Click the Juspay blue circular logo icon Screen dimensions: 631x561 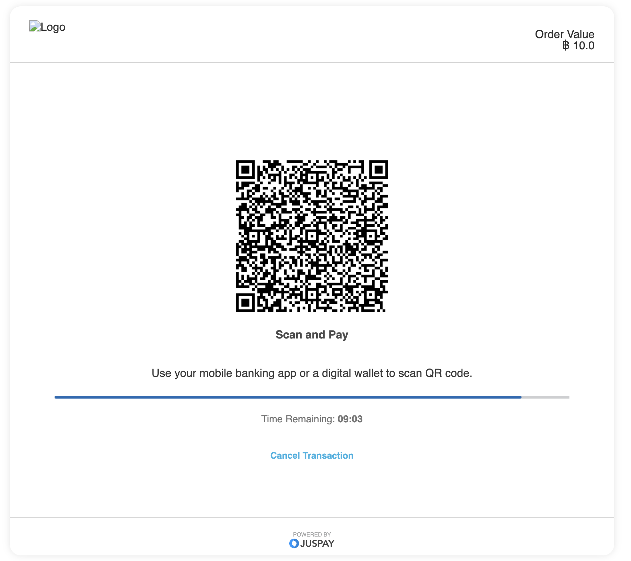(294, 543)
